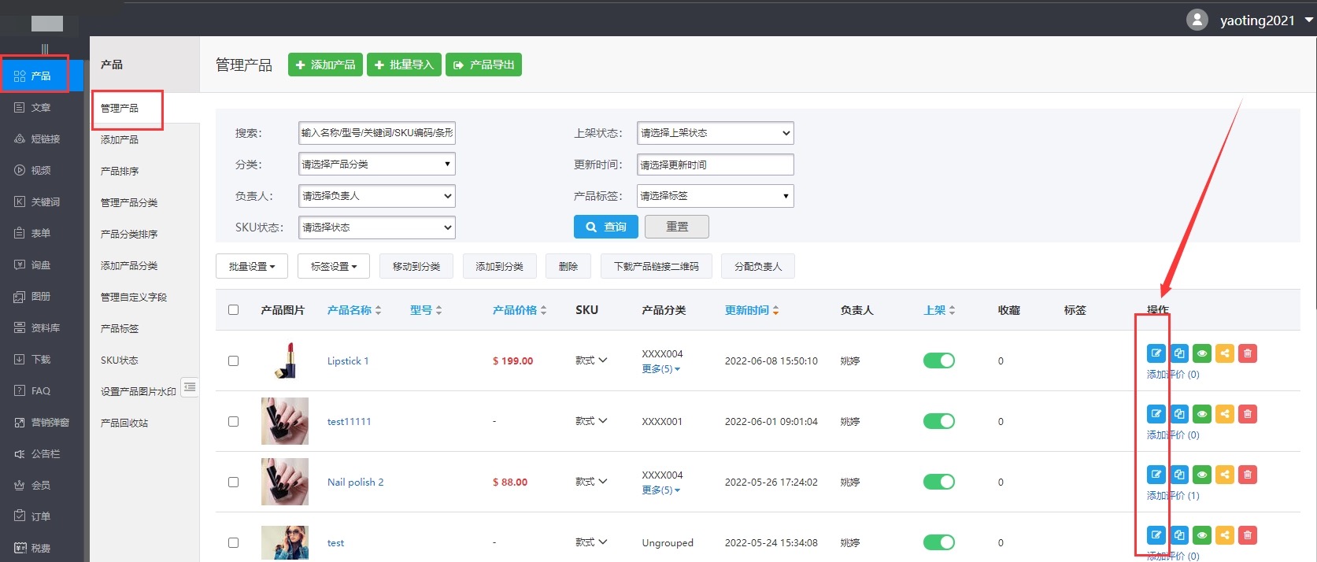Screen dimensions: 1317x562
Task: Click the green 添加产品 button
Action: pyautogui.click(x=325, y=65)
